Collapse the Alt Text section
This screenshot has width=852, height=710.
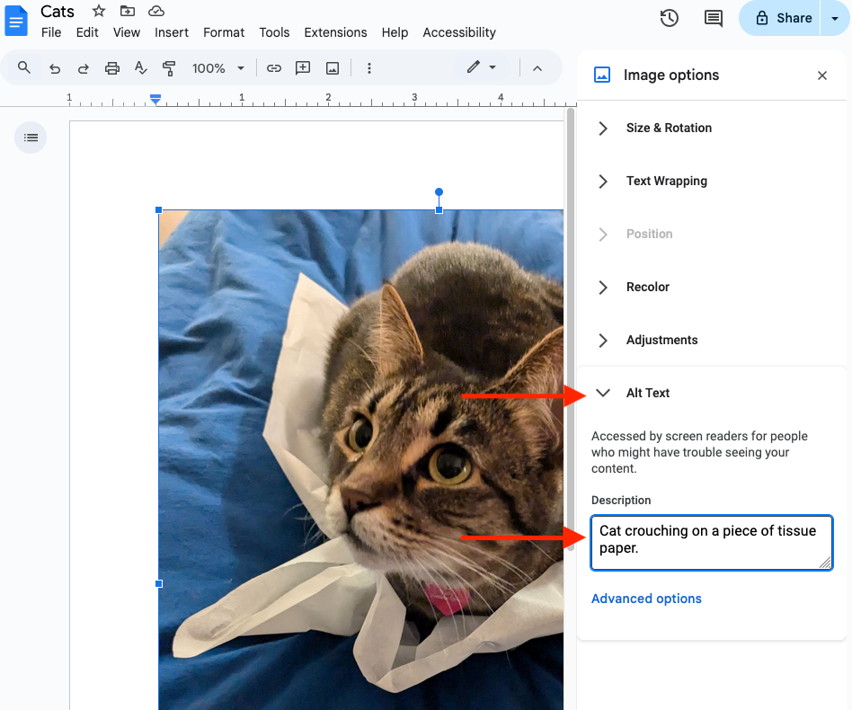pos(604,393)
